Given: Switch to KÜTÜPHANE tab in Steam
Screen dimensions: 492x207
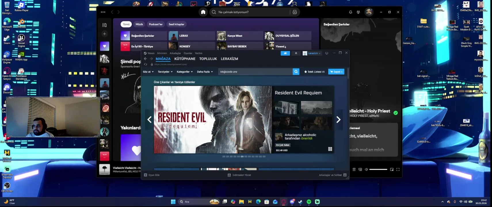Looking at the screenshot, I should (185, 59).
